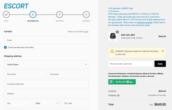Click the Address field

click(46, 94)
